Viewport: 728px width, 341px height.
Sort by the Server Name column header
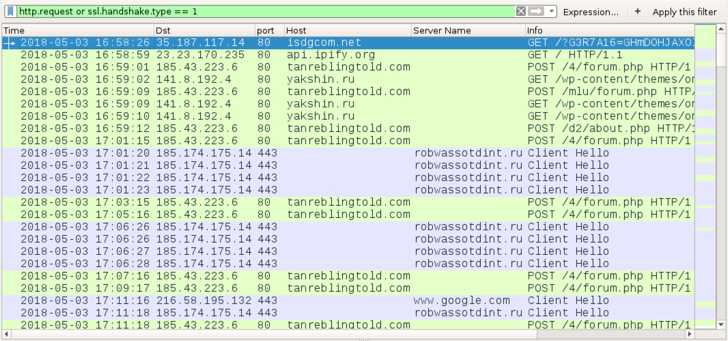coord(468,31)
